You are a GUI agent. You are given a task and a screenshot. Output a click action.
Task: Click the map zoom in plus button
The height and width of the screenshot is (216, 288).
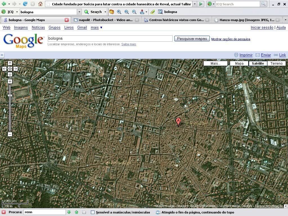(10, 82)
